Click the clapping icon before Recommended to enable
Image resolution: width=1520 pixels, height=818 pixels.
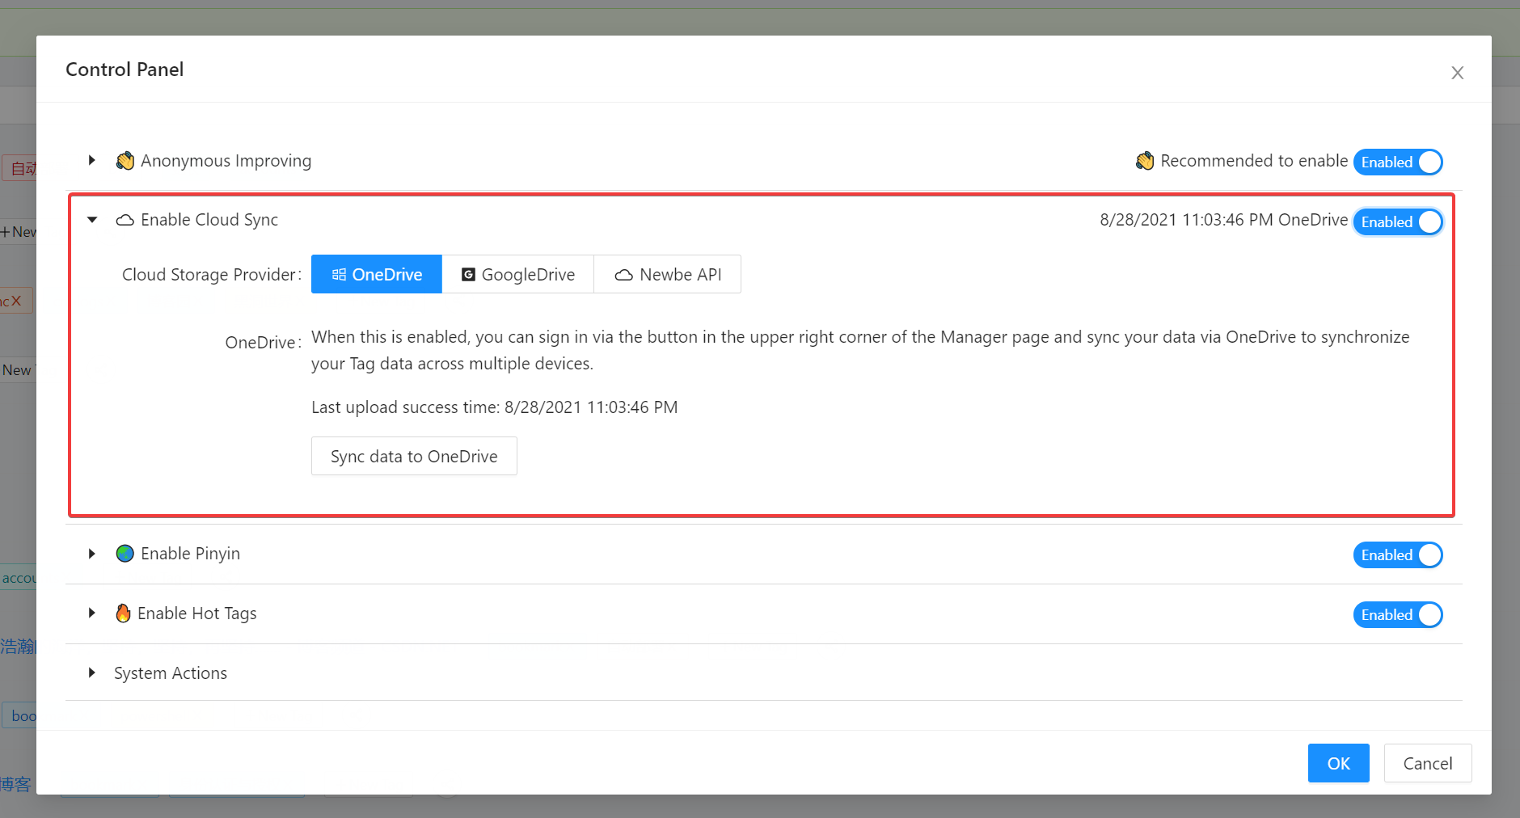(1145, 161)
